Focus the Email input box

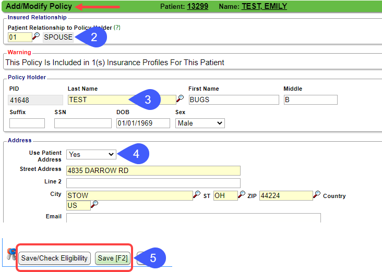click(193, 217)
